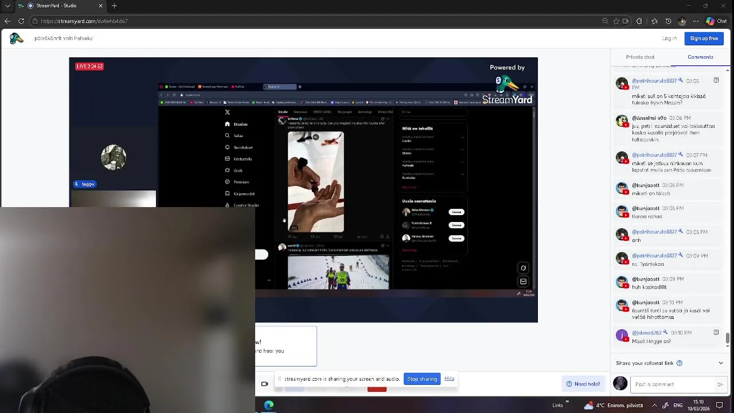The image size is (734, 413).
Task: Open the notification center icon
Action: pos(719,405)
